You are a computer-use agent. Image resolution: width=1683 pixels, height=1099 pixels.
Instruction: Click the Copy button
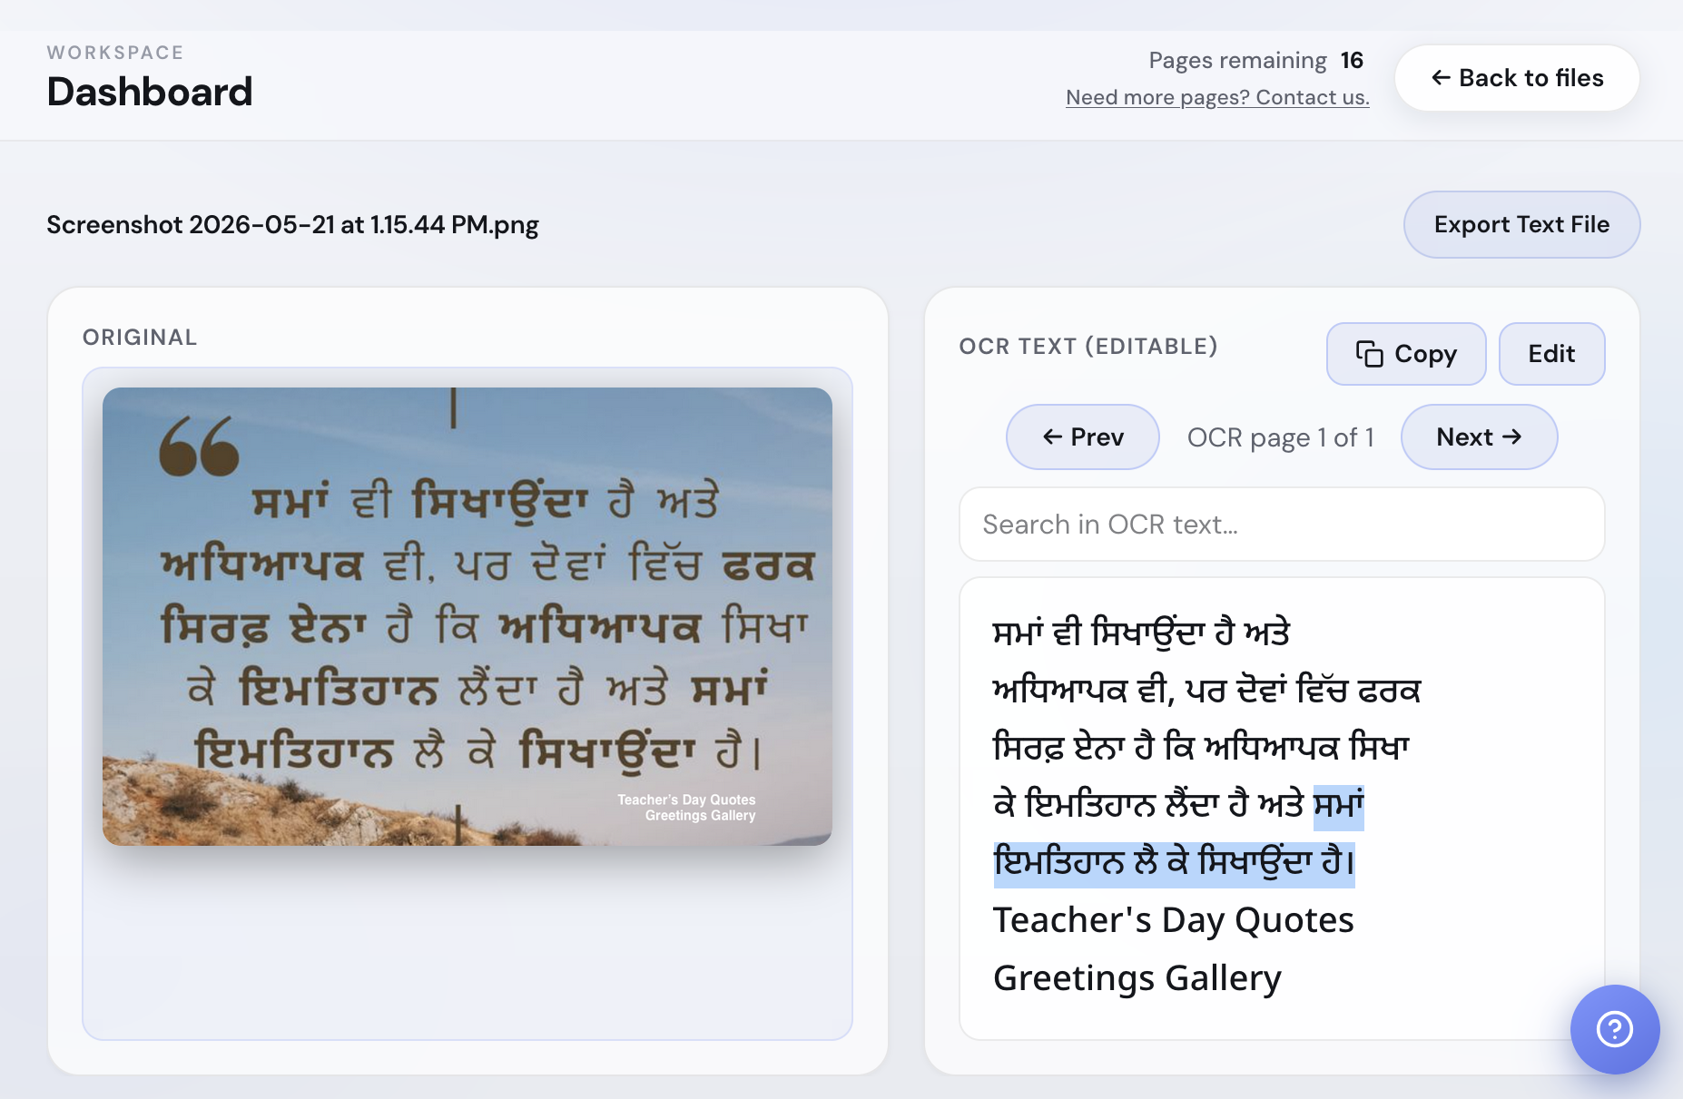[1406, 354]
